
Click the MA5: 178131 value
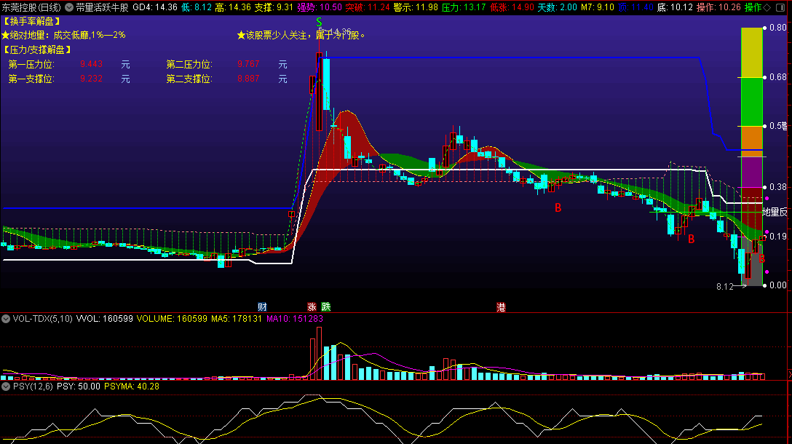(x=237, y=319)
